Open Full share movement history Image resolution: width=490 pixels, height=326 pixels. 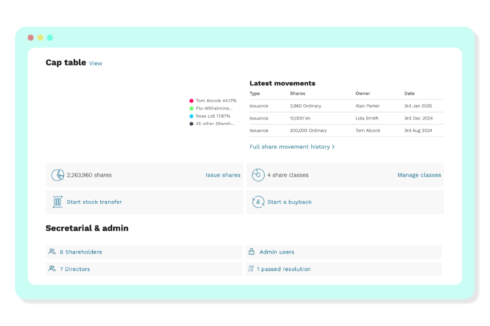(x=290, y=147)
